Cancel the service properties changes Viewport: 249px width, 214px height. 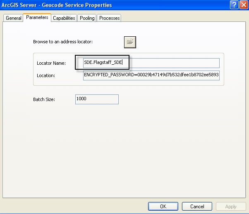(x=197, y=206)
